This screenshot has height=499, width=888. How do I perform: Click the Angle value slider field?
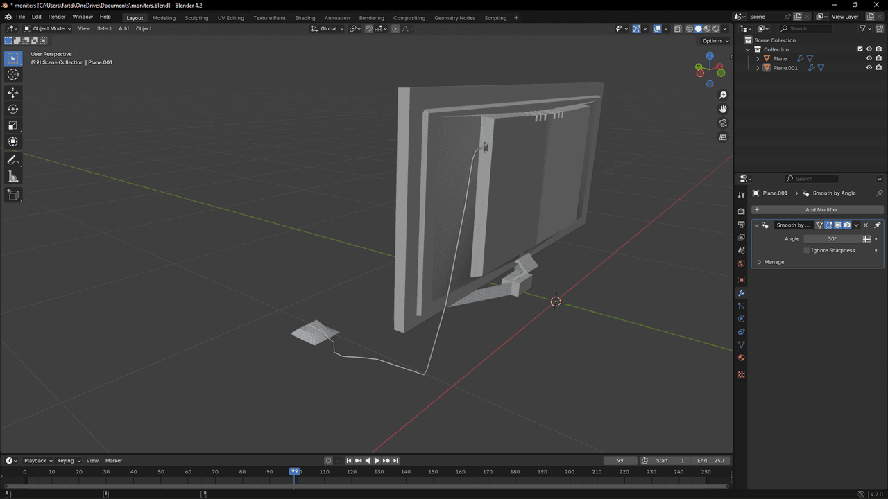[832, 238]
